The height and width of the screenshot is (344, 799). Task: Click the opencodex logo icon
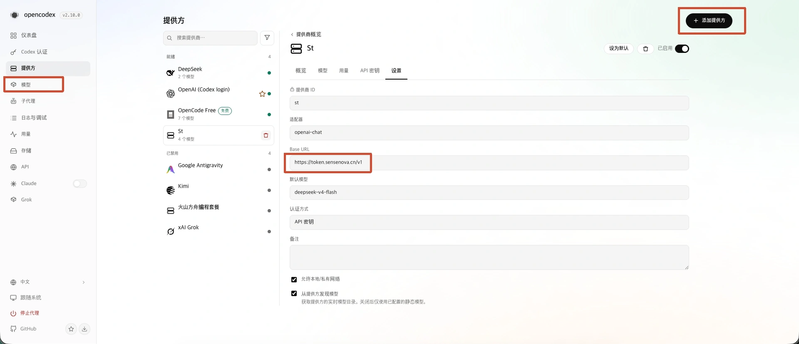click(x=15, y=15)
